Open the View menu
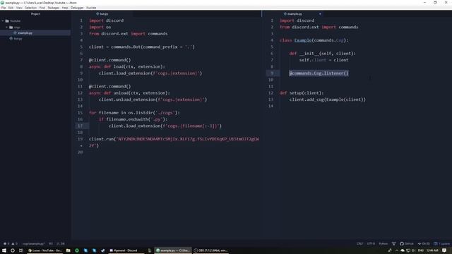This screenshot has width=452, height=254. (19, 8)
